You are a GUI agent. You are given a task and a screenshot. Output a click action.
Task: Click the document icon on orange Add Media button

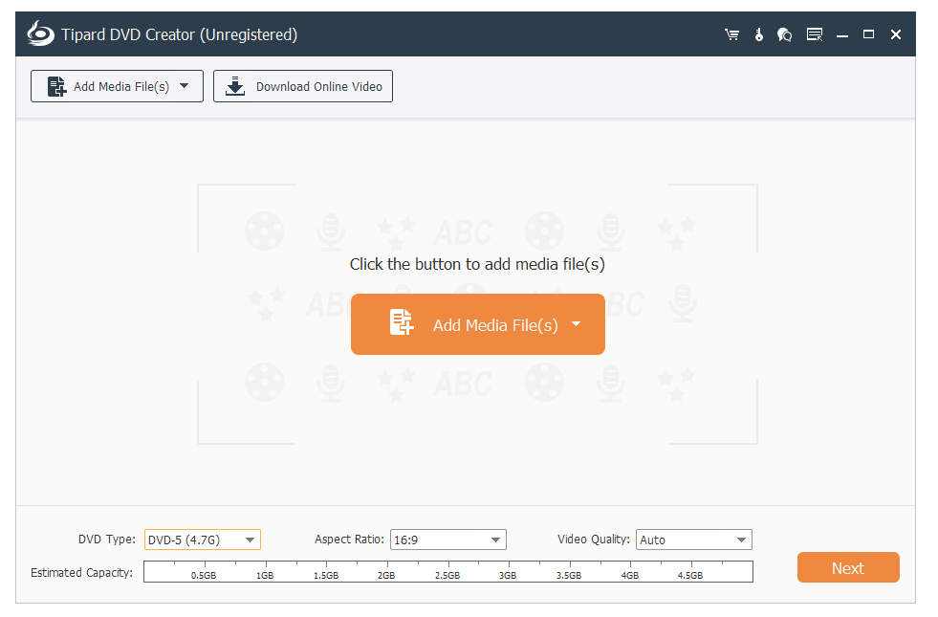[x=402, y=323]
